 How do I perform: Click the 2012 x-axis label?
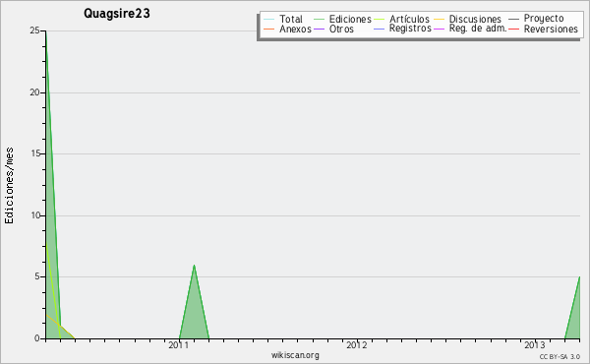coord(357,344)
